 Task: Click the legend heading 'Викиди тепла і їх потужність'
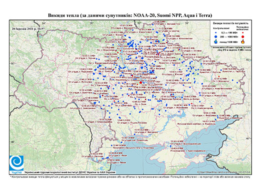(x=231, y=23)
